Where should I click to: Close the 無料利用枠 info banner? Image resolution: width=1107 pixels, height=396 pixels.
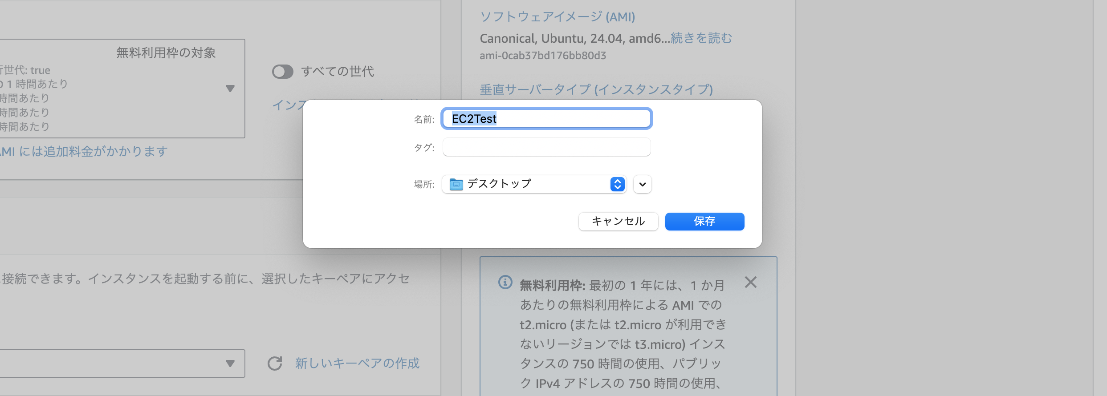pyautogui.click(x=750, y=282)
